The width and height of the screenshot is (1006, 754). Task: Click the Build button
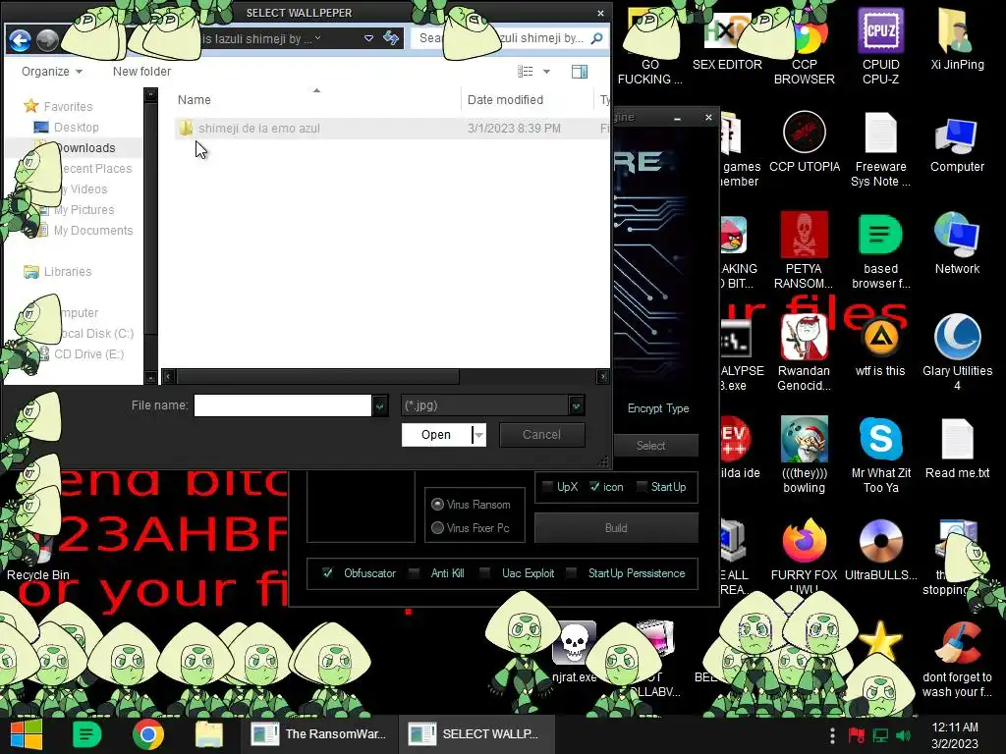616,527
